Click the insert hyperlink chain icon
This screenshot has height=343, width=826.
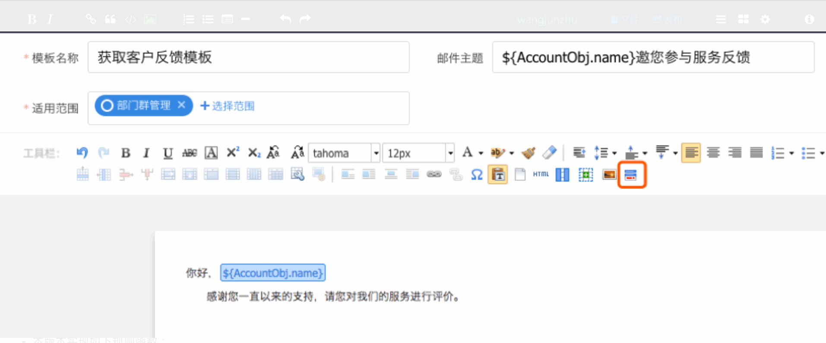coord(434,175)
